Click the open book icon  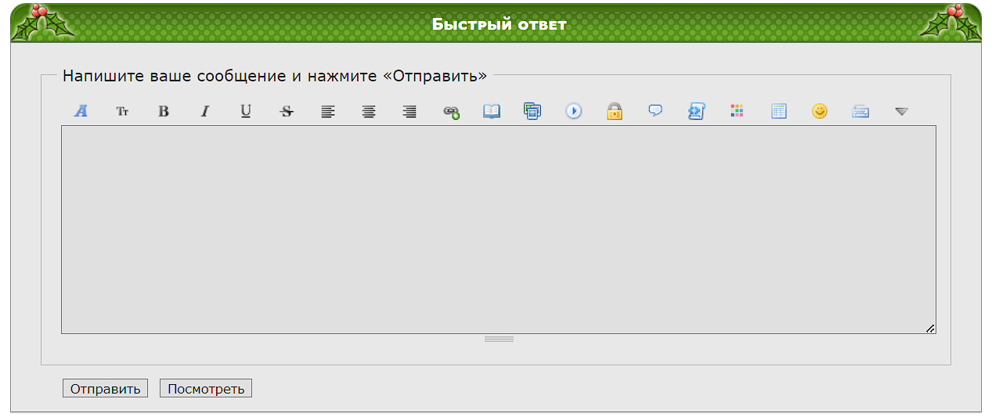(x=492, y=111)
